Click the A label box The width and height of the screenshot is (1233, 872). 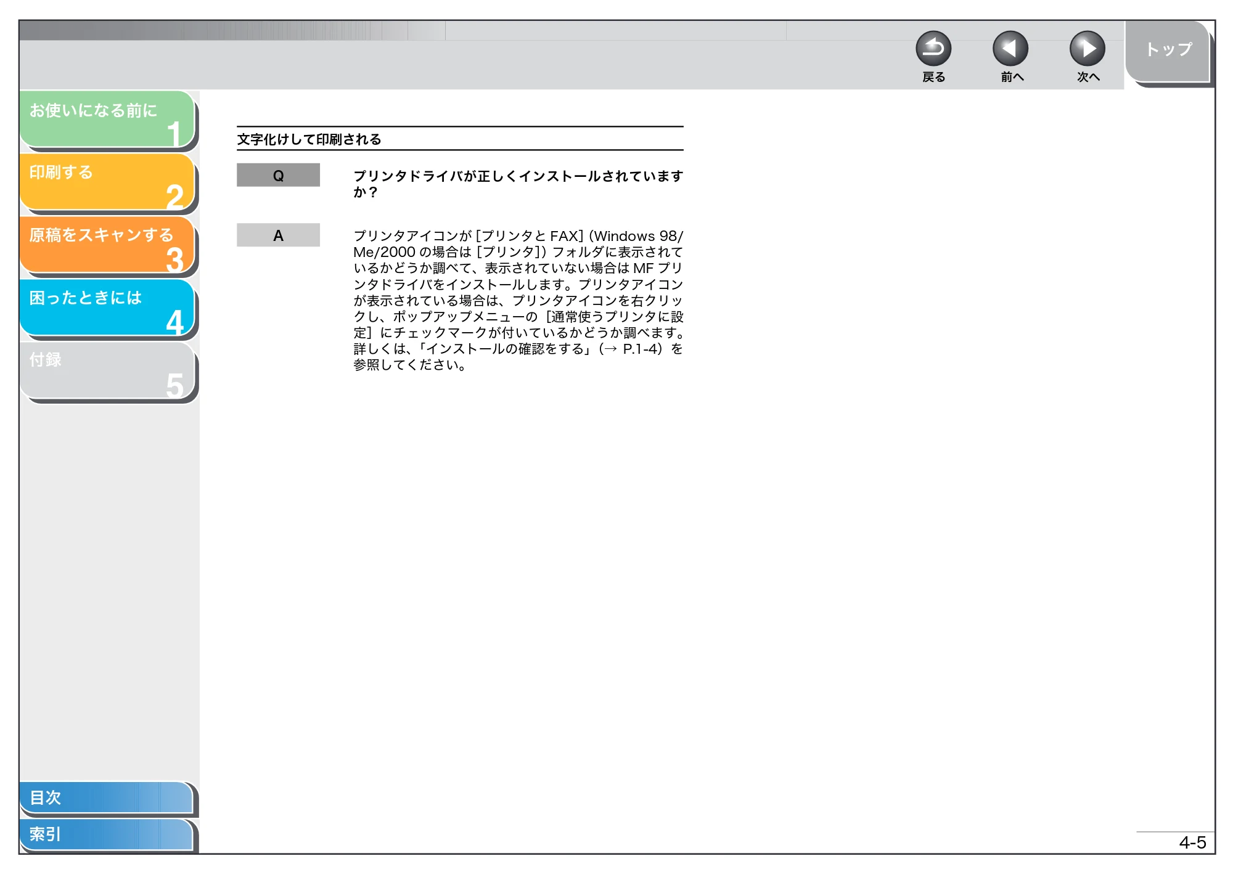(x=278, y=235)
